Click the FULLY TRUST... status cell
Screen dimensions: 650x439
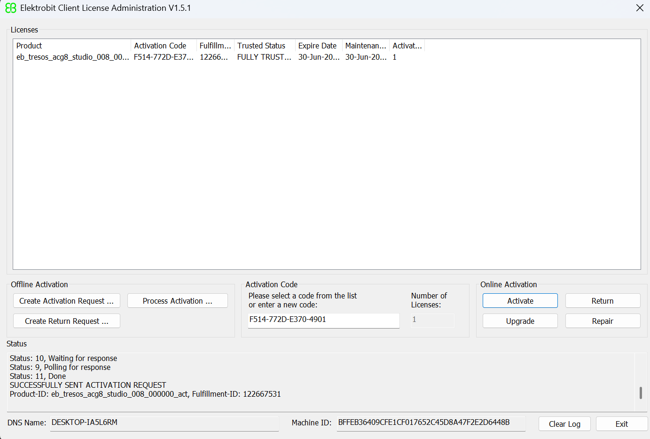[x=264, y=57]
